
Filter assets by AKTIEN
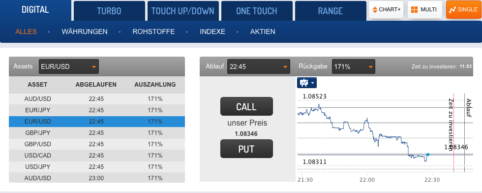tap(263, 32)
